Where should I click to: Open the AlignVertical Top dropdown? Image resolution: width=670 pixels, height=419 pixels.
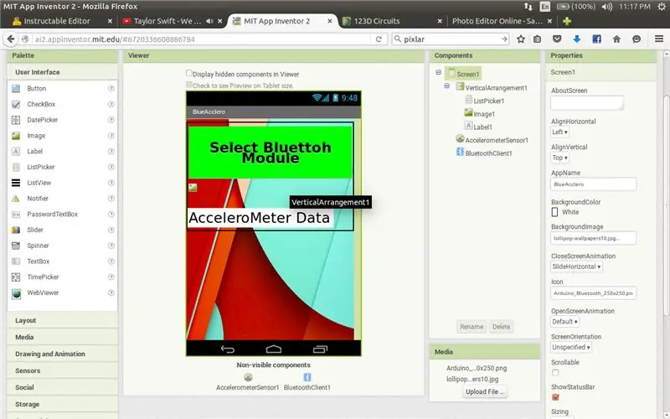tap(559, 158)
